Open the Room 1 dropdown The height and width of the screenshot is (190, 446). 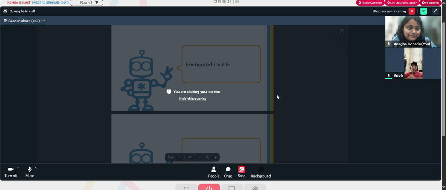click(87, 3)
